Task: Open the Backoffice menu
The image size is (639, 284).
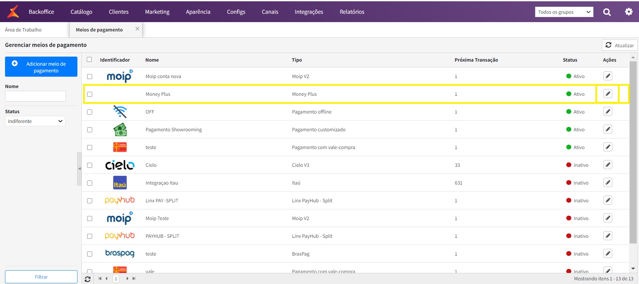Action: [x=41, y=12]
